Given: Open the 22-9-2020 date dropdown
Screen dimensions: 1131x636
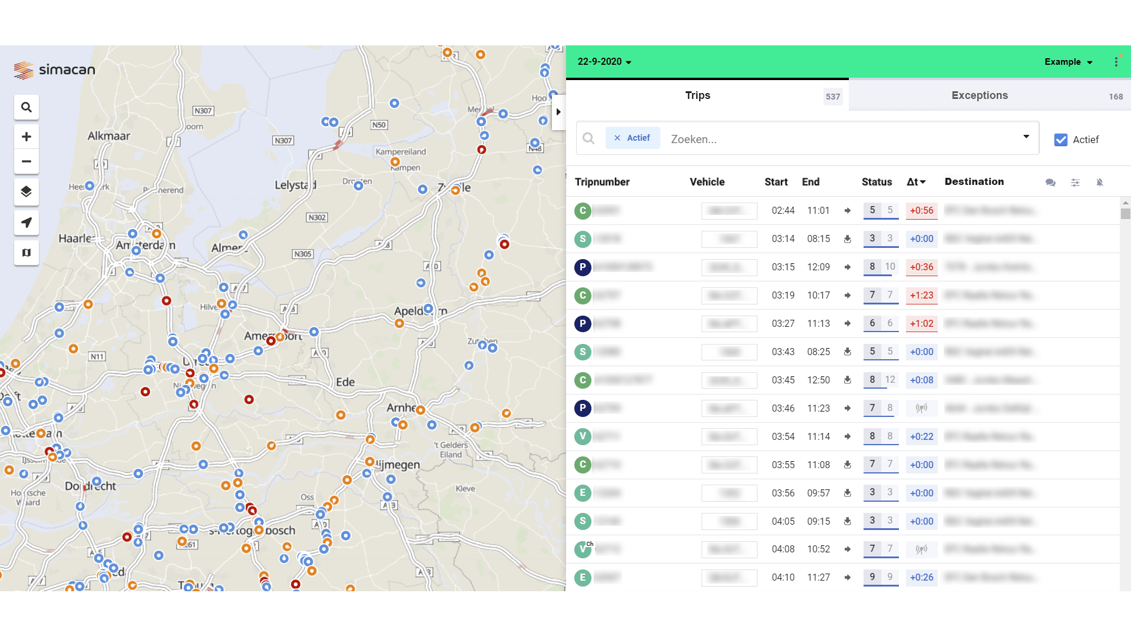Looking at the screenshot, I should tap(604, 62).
